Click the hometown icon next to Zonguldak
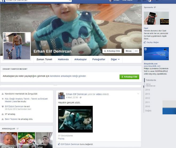176x148 pixels. tap(3, 94)
